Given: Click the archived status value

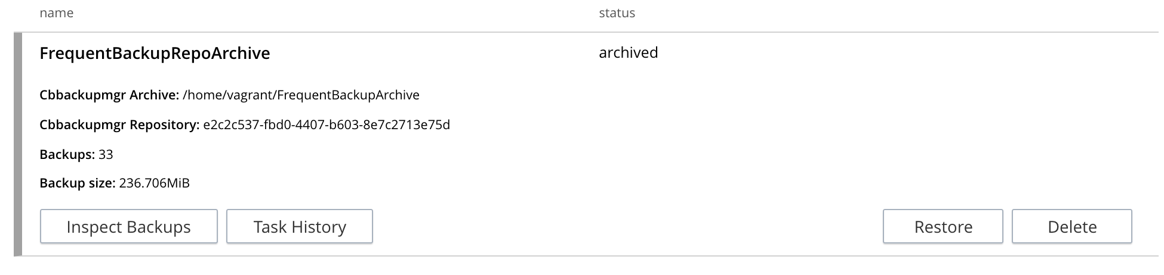Looking at the screenshot, I should coord(628,53).
